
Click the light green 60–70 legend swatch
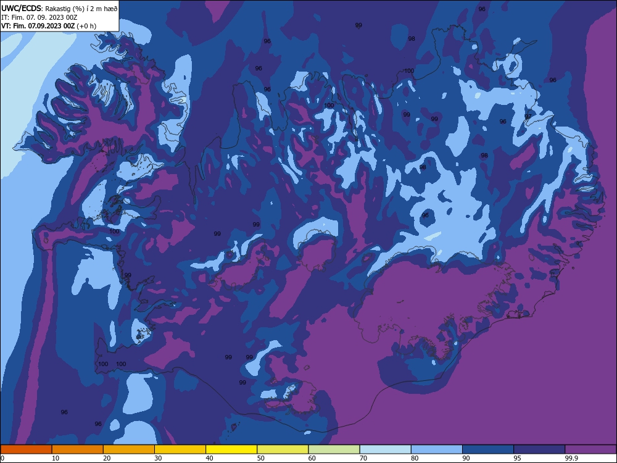coord(334,449)
